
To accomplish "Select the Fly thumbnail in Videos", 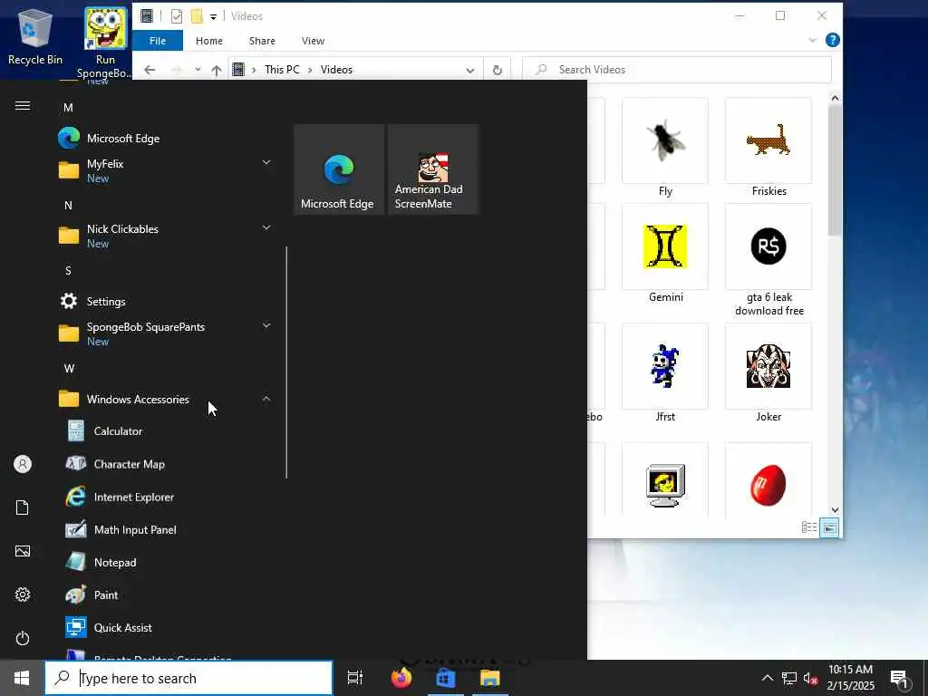I will pyautogui.click(x=665, y=148).
